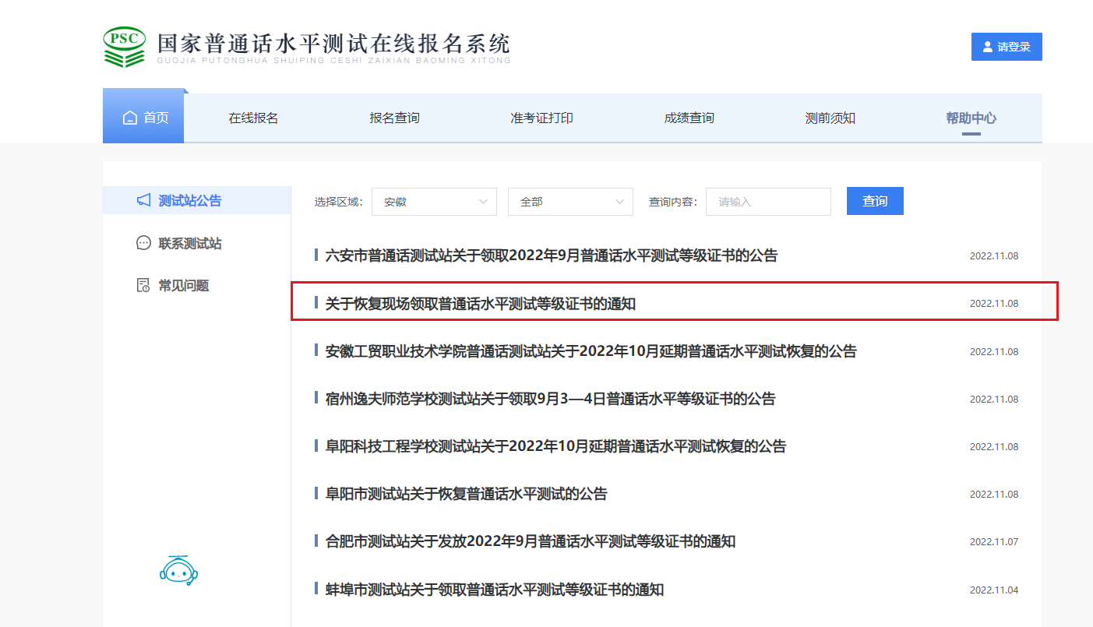Image resolution: width=1093 pixels, height=627 pixels.
Task: Open 六安市普通话测试站 certificate announcement
Action: [x=551, y=255]
